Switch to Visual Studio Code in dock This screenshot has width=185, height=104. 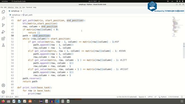57,101
